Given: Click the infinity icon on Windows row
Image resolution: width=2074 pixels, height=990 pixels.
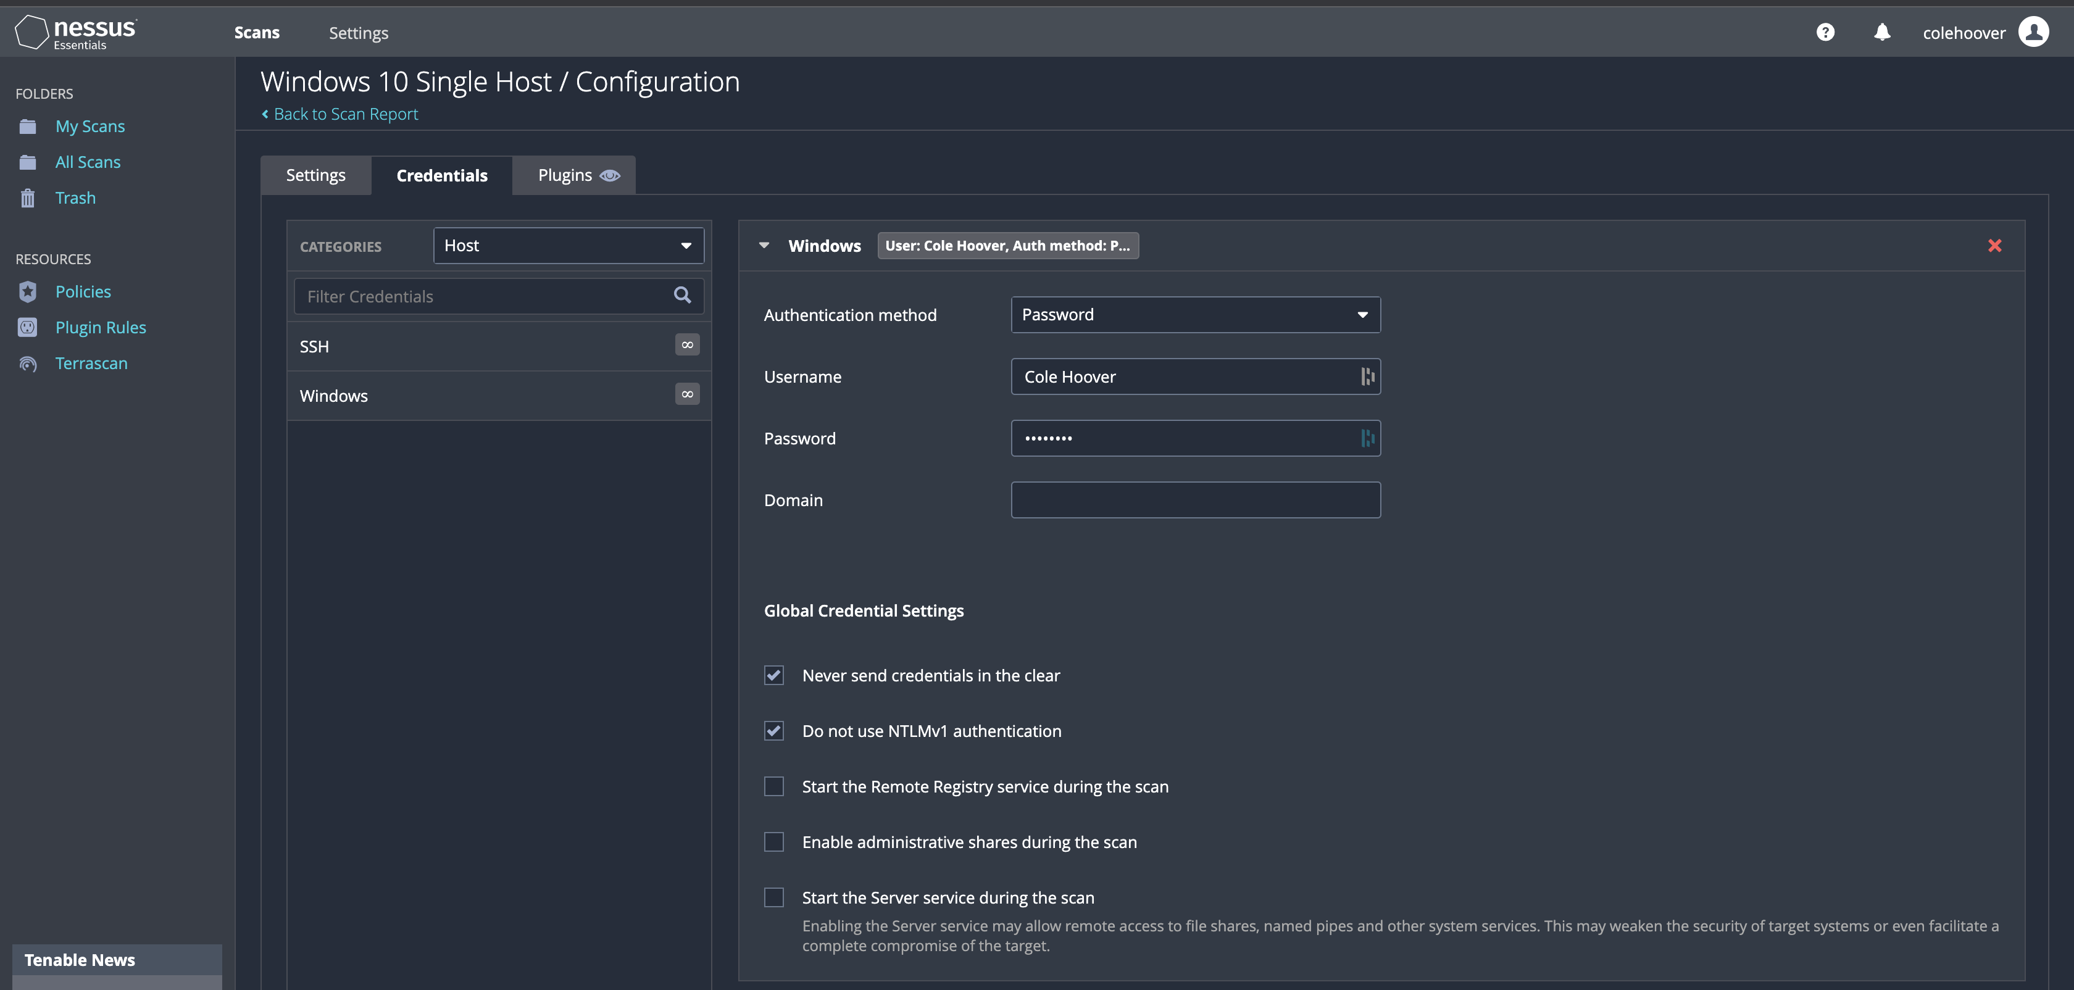Looking at the screenshot, I should coord(687,394).
